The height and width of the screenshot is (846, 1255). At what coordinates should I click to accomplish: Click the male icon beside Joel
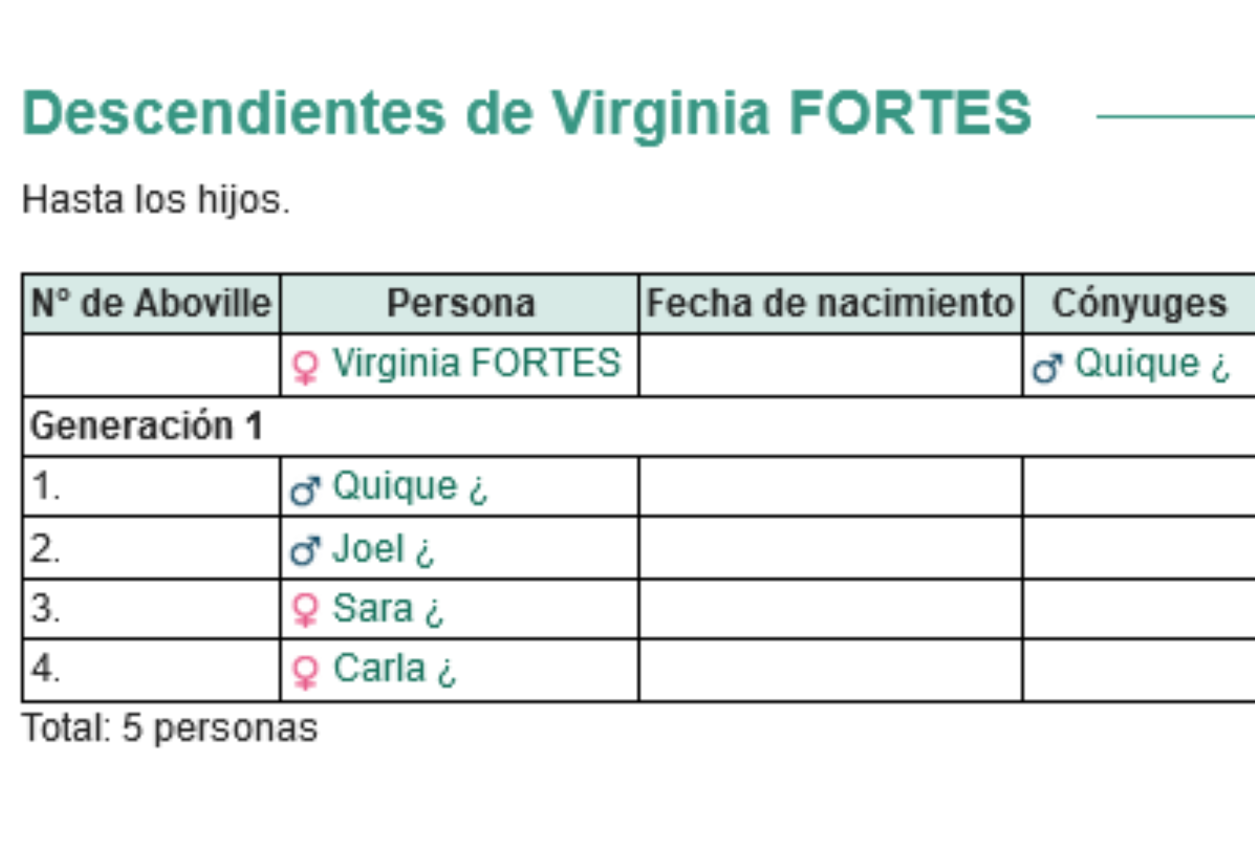point(305,550)
